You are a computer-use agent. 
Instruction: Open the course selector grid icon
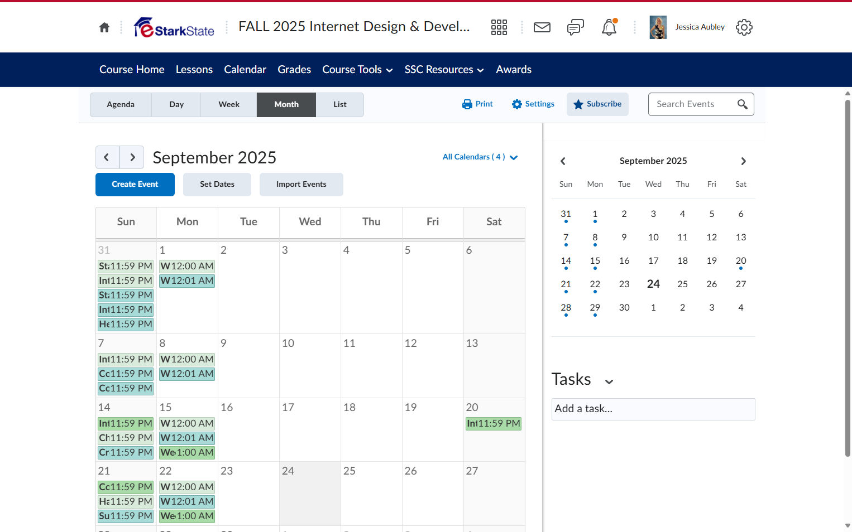point(499,27)
